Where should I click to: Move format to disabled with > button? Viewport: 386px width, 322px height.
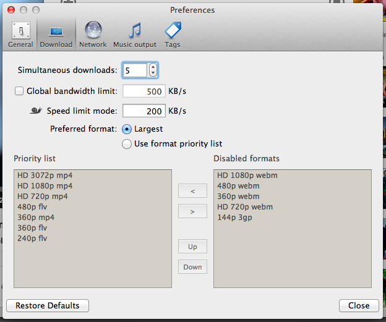(192, 211)
